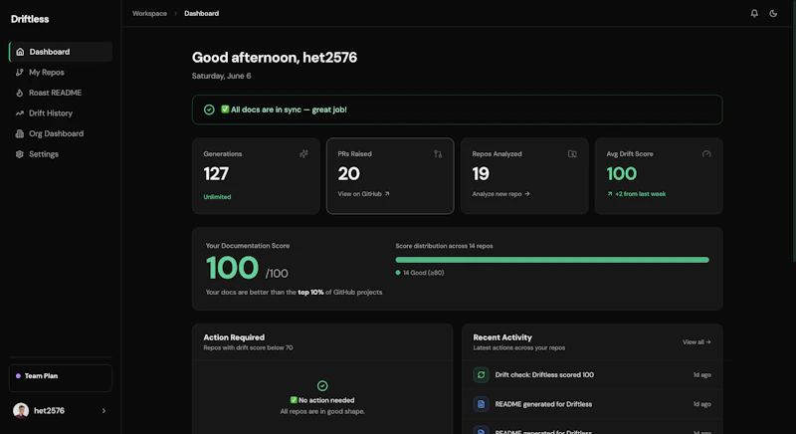This screenshot has height=434, width=796.
Task: Click the Drift History trend icon
Action: [19, 113]
